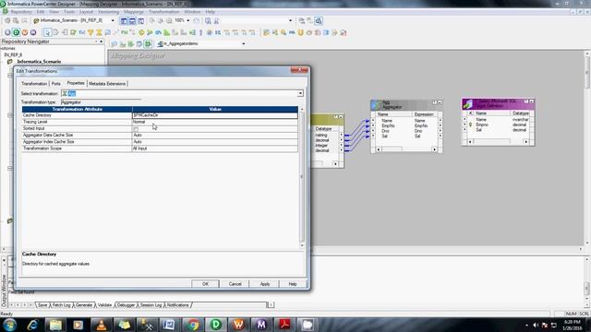Click the volume icon in system tray
The image size is (591, 332).
click(x=536, y=325)
